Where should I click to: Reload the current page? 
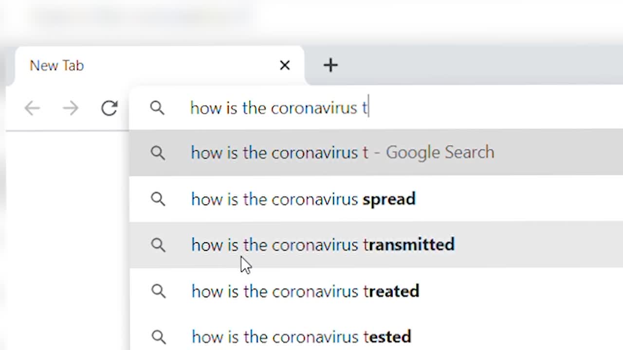tap(109, 108)
